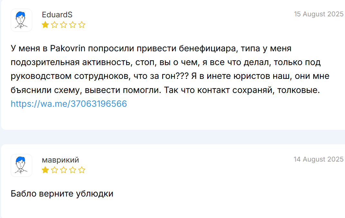
Task: Select the second empty star under маврикий
Action: tap(54, 170)
